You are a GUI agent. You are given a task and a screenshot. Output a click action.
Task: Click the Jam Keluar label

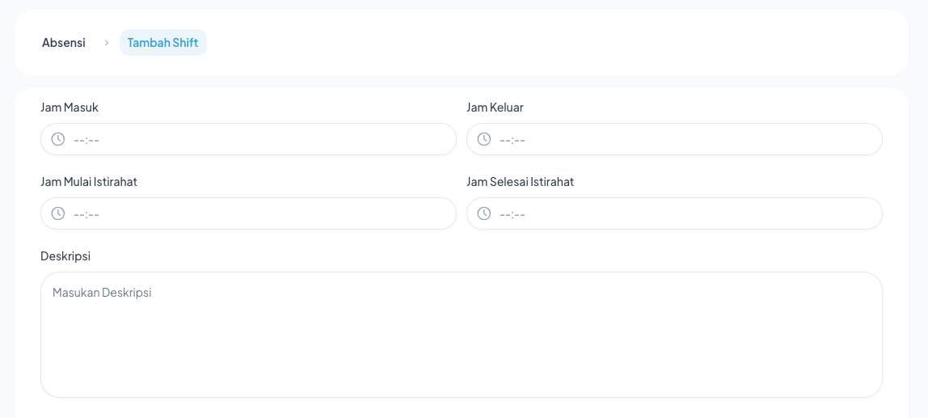pyautogui.click(x=495, y=108)
